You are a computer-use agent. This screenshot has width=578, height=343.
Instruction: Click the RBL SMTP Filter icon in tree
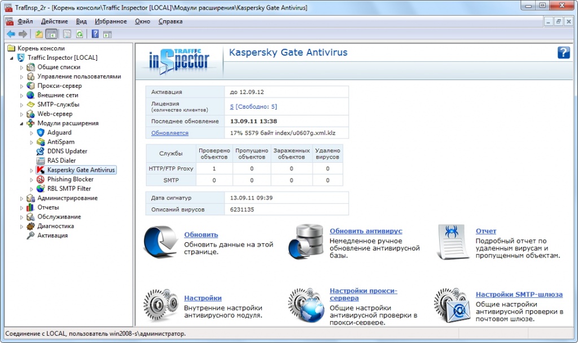(x=41, y=189)
